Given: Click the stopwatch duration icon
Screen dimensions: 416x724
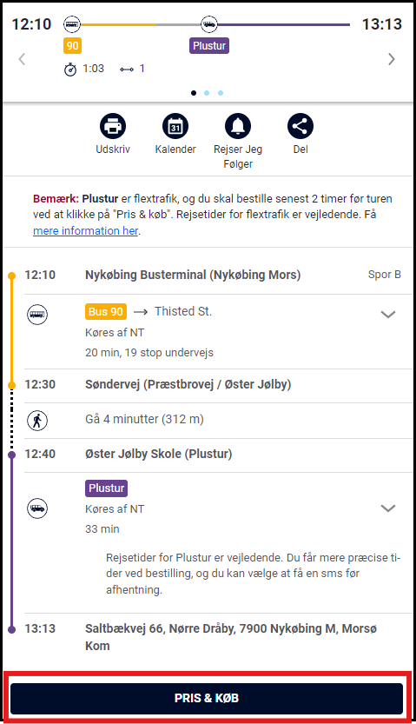Looking at the screenshot, I should [70, 70].
